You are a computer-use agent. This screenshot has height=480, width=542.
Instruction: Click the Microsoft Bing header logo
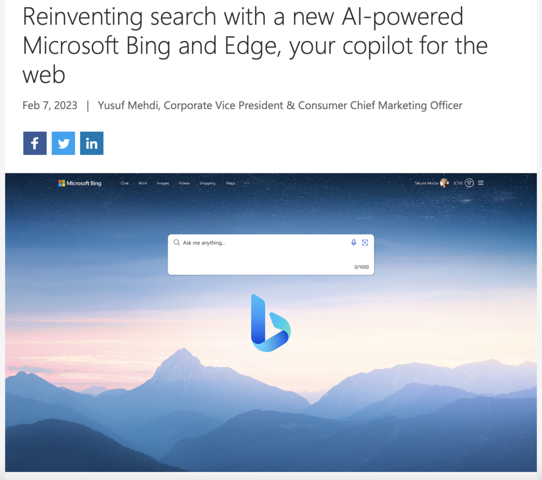coord(80,183)
